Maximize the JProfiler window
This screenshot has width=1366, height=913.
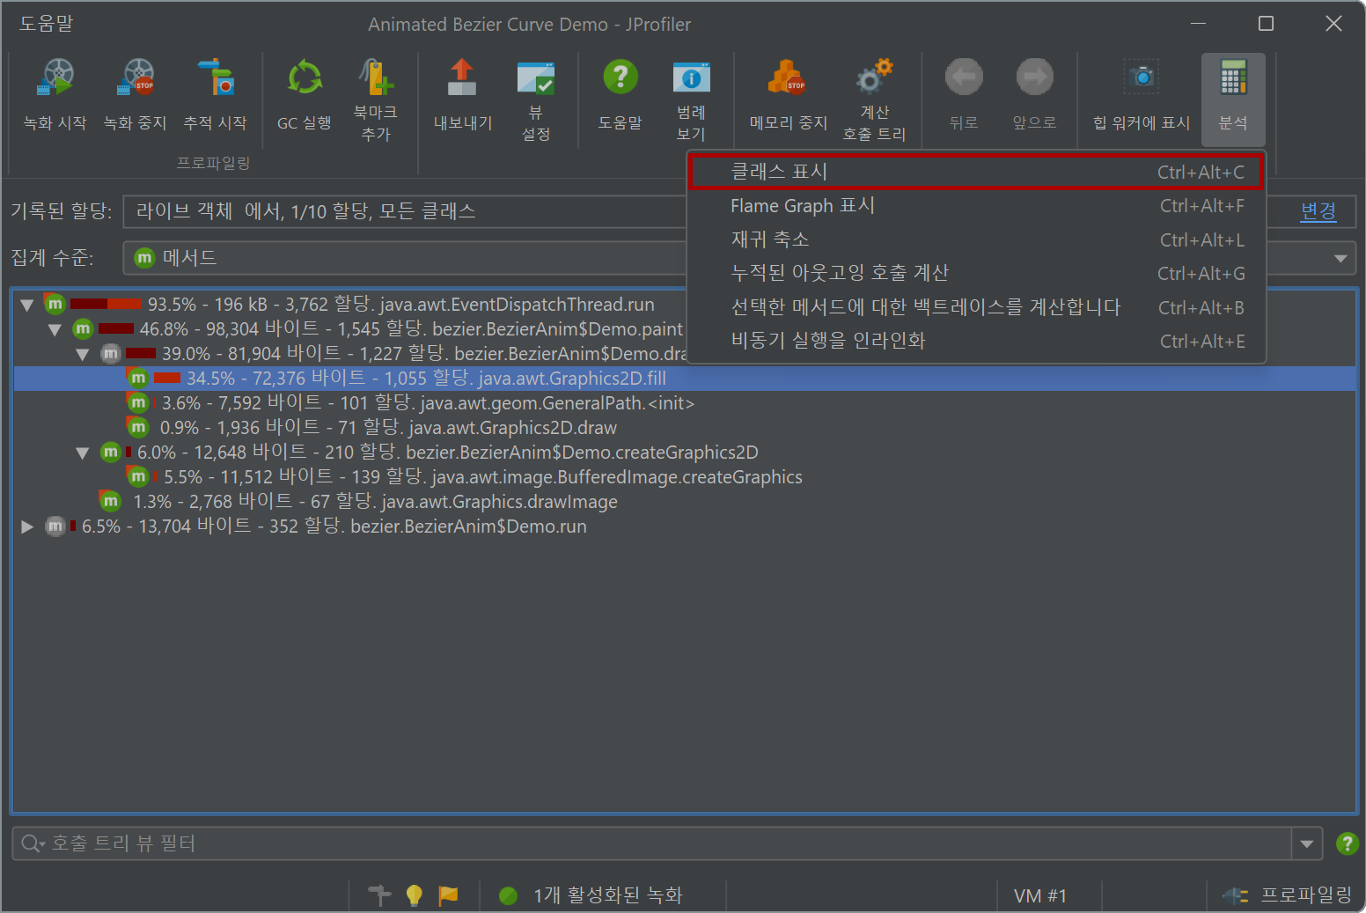[x=1266, y=24]
